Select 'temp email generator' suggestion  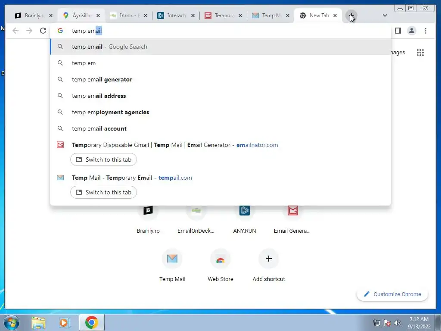pos(220,79)
